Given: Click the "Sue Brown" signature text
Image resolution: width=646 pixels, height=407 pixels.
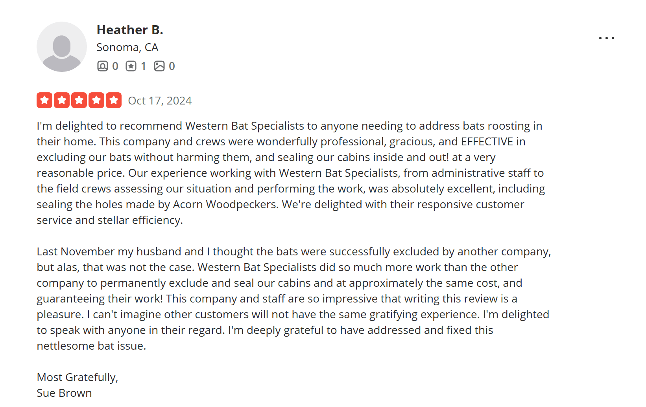Looking at the screenshot, I should (x=64, y=393).
